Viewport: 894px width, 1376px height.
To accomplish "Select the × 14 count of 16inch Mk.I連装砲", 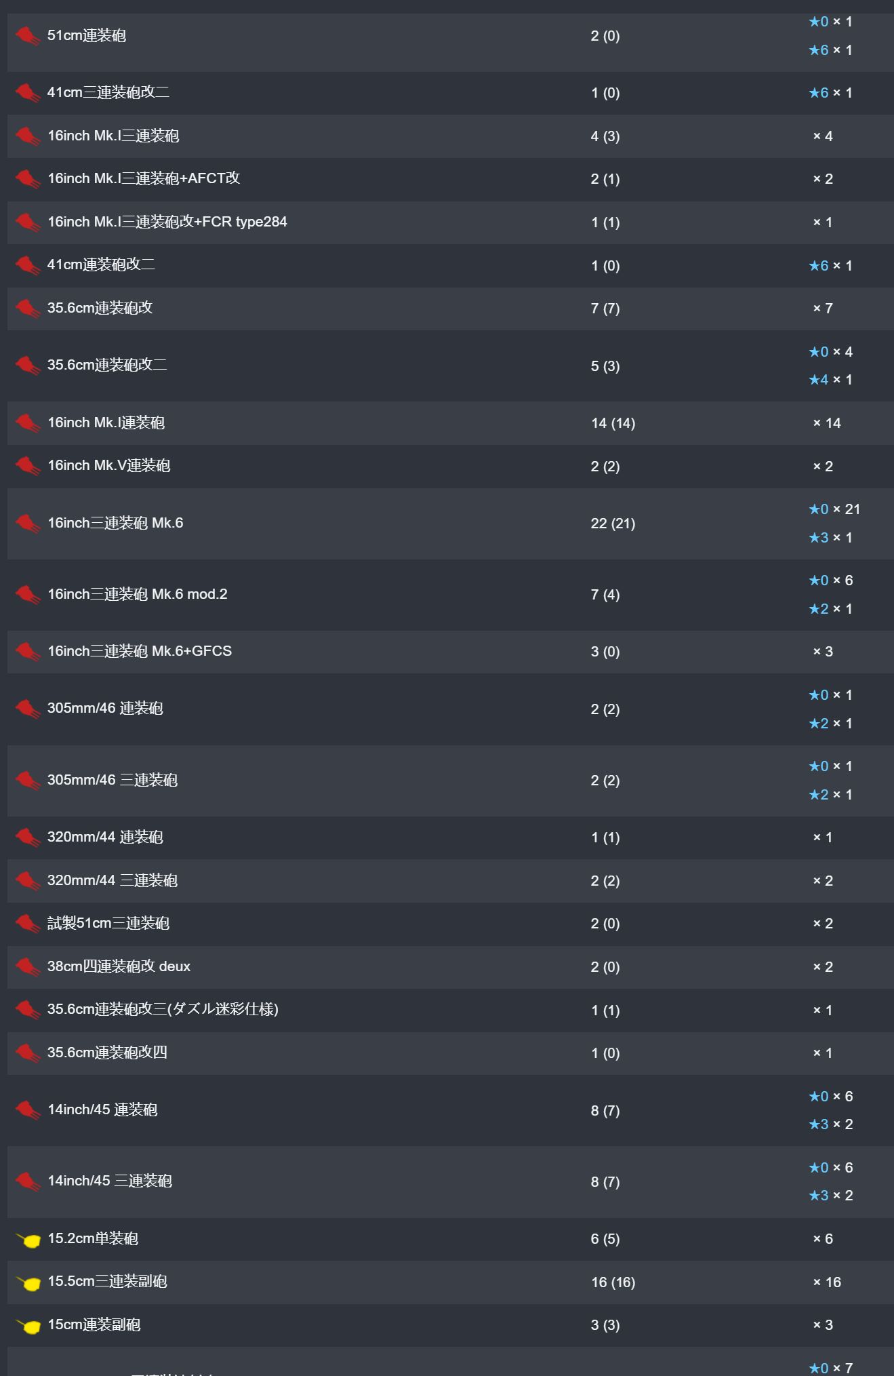I will click(827, 423).
